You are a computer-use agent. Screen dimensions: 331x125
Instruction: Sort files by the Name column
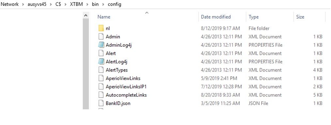(x=104, y=17)
